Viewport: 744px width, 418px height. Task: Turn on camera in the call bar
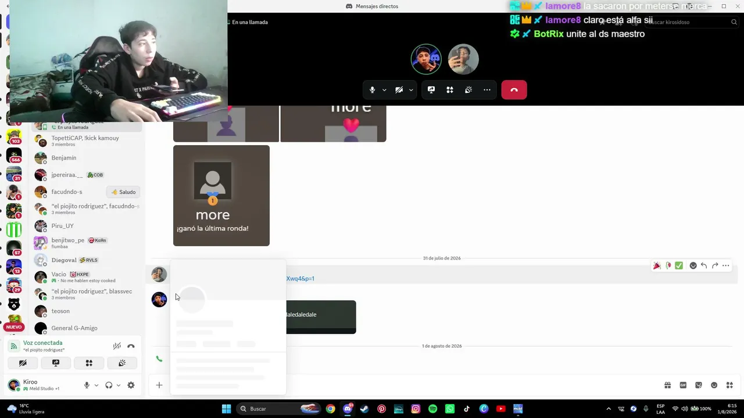pyautogui.click(x=399, y=90)
